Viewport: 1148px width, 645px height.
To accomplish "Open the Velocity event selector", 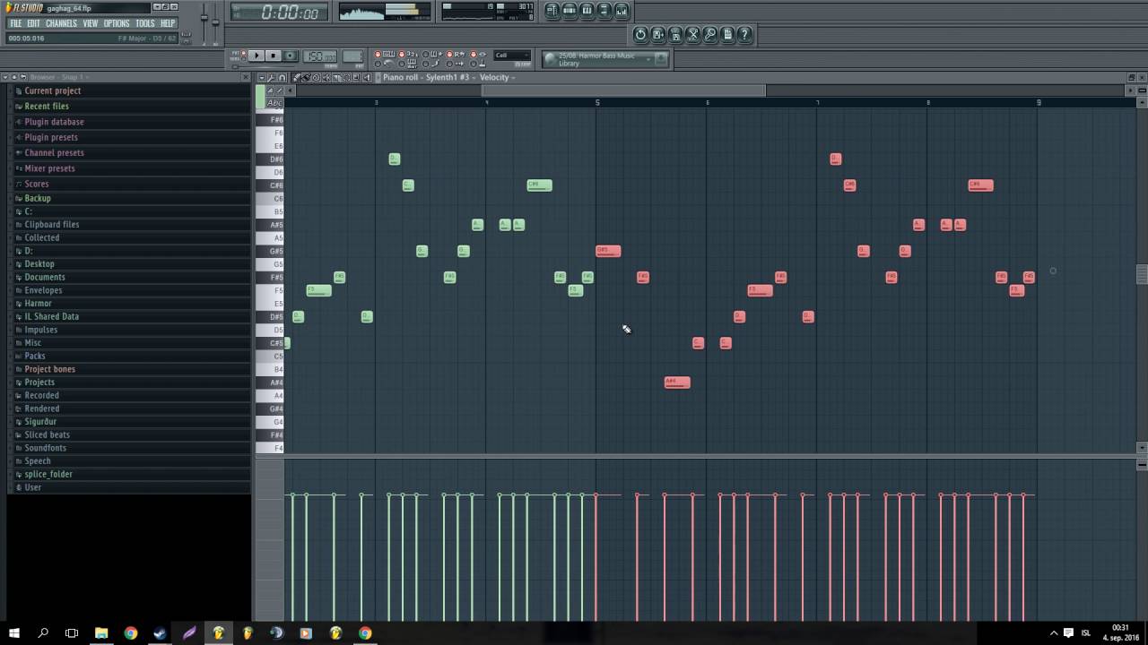I will coord(499,77).
